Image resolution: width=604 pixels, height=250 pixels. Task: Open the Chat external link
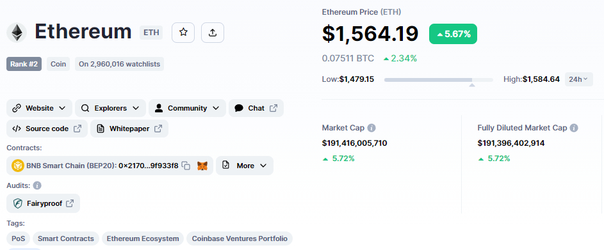256,108
